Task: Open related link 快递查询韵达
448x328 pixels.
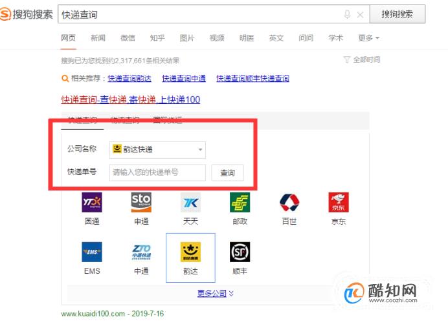Action: [129, 78]
